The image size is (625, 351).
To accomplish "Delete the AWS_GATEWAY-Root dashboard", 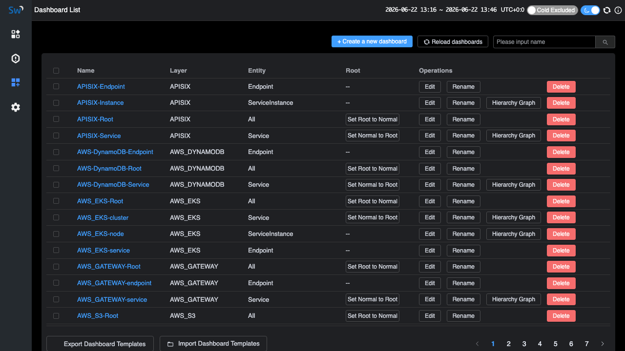I will coord(561,267).
